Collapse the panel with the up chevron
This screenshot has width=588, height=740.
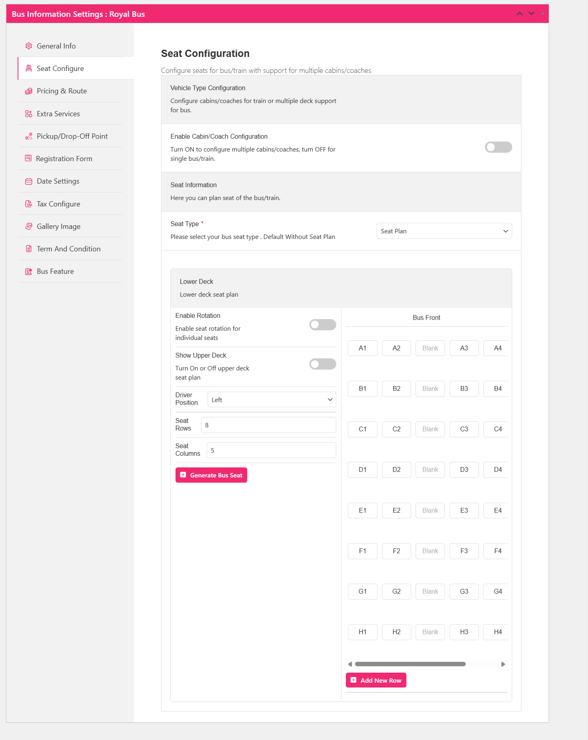[x=519, y=14]
